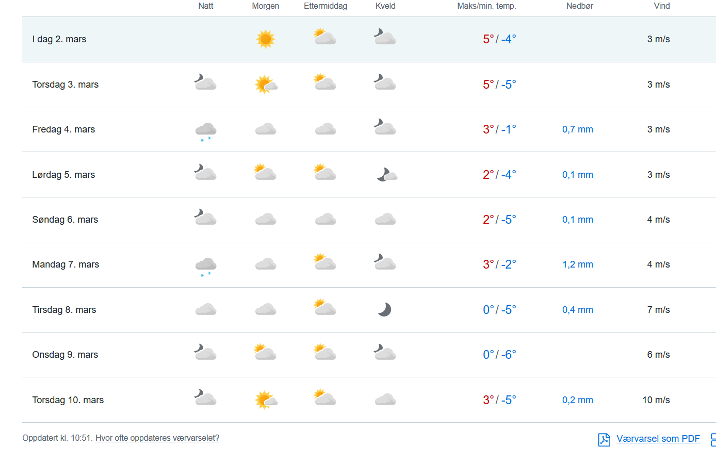The width and height of the screenshot is (716, 449).
Task: Click the evening moon-and-cloud icon on Lørdag 5. mars
Action: click(386, 175)
